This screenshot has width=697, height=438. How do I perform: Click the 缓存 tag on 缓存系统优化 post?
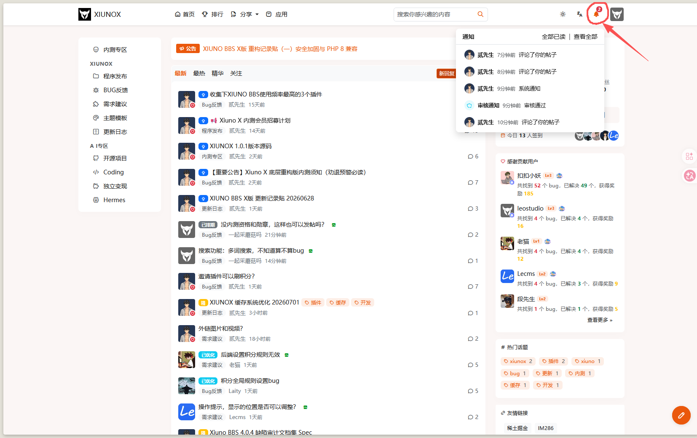338,302
